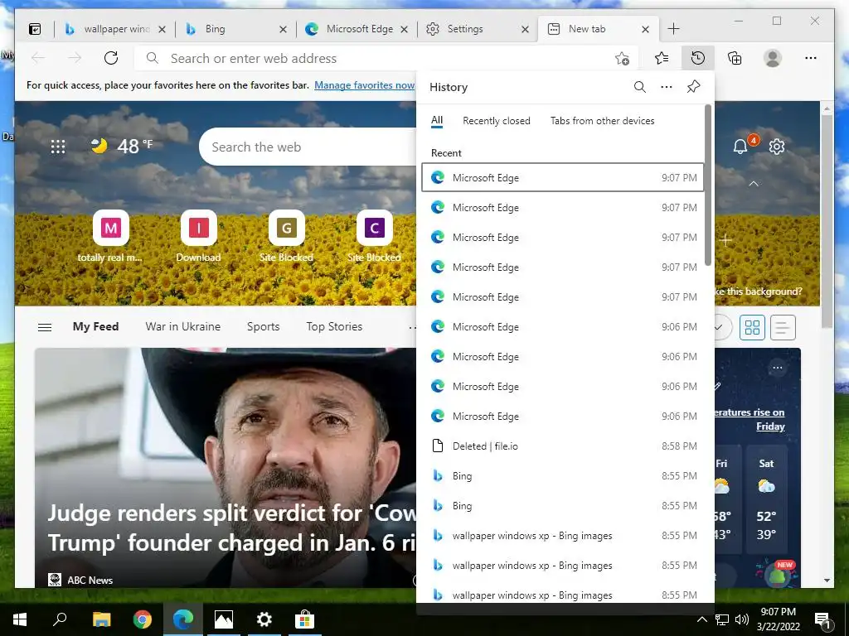Switch to the Bing tab

tap(235, 29)
